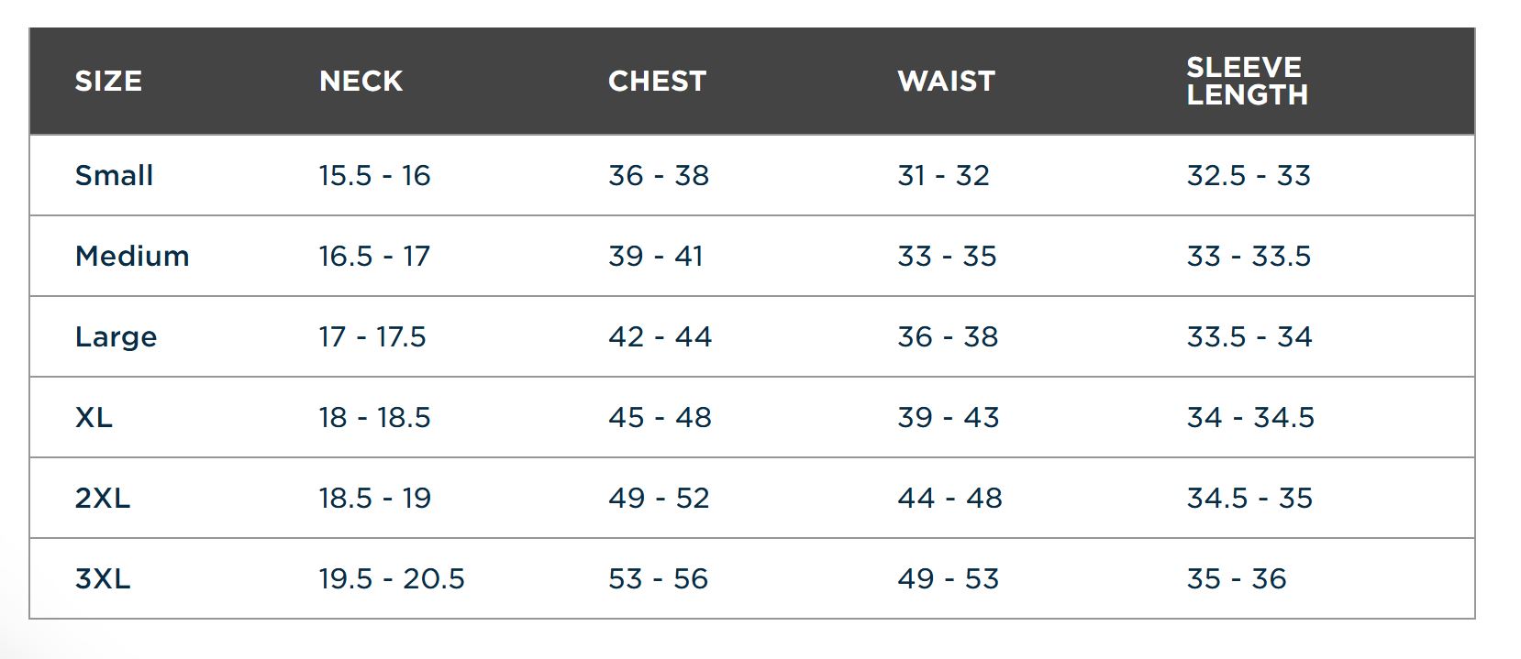The image size is (1521, 659).
Task: Click the 3XL sleeve length 35 - 36
Action: [x=1237, y=578]
